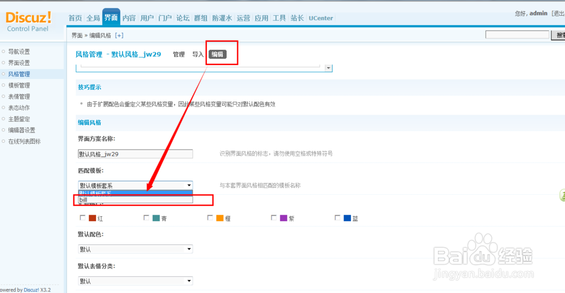The image size is (565, 293).
Task: Select 默认模板套系 option in the list
Action: pyautogui.click(x=135, y=193)
